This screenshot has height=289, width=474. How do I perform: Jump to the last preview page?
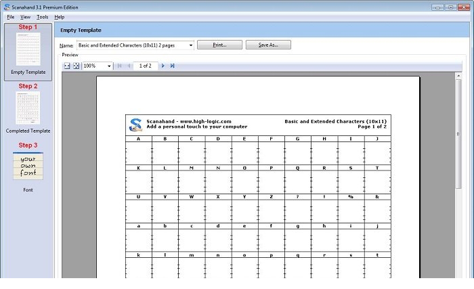click(173, 66)
